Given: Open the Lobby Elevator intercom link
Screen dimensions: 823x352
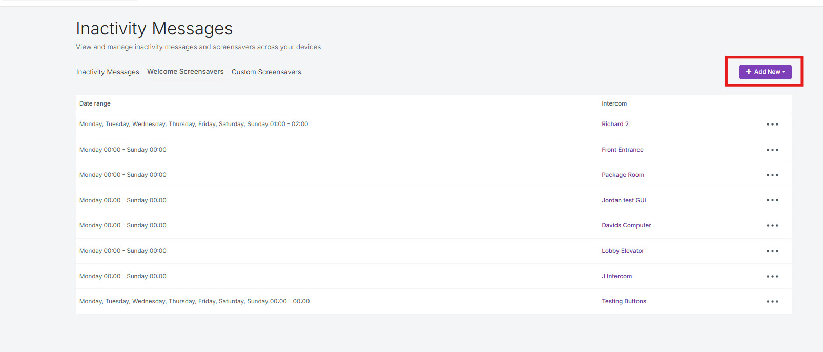Looking at the screenshot, I should click(623, 251).
